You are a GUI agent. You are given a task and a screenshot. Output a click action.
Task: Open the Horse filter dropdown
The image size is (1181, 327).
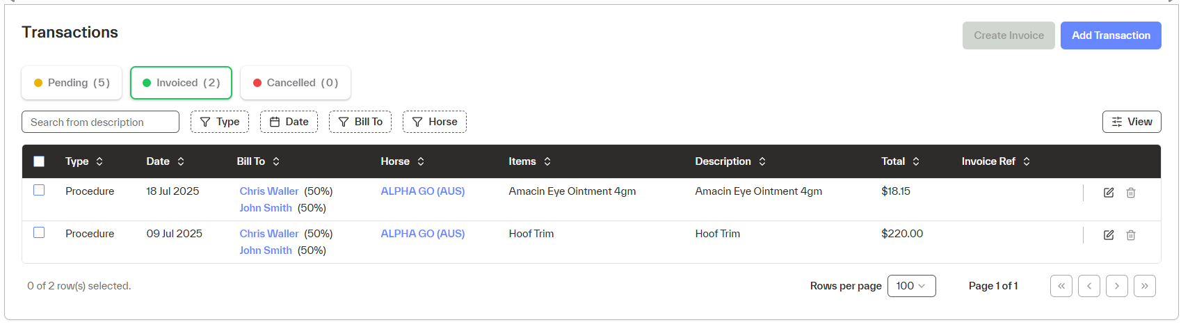[435, 122]
